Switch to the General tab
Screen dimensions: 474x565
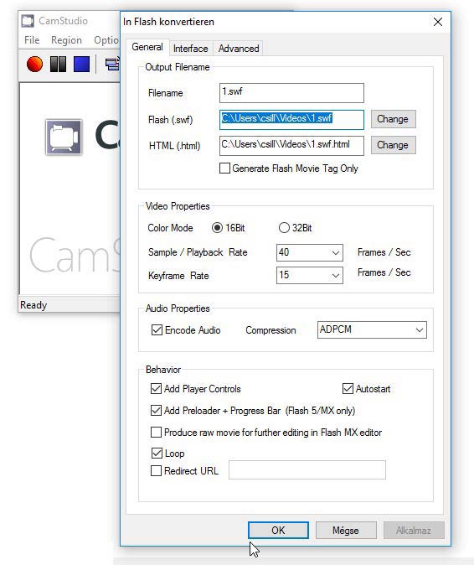pos(147,47)
